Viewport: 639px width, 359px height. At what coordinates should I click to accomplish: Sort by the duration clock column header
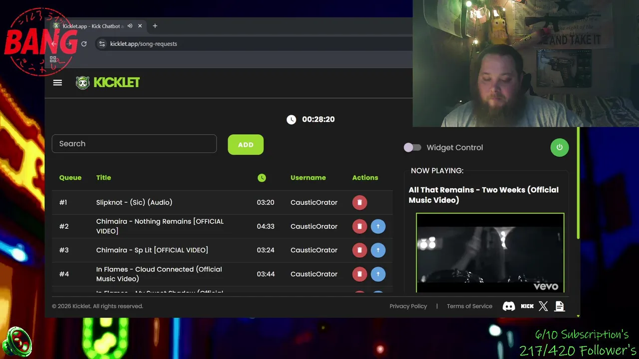click(x=262, y=178)
